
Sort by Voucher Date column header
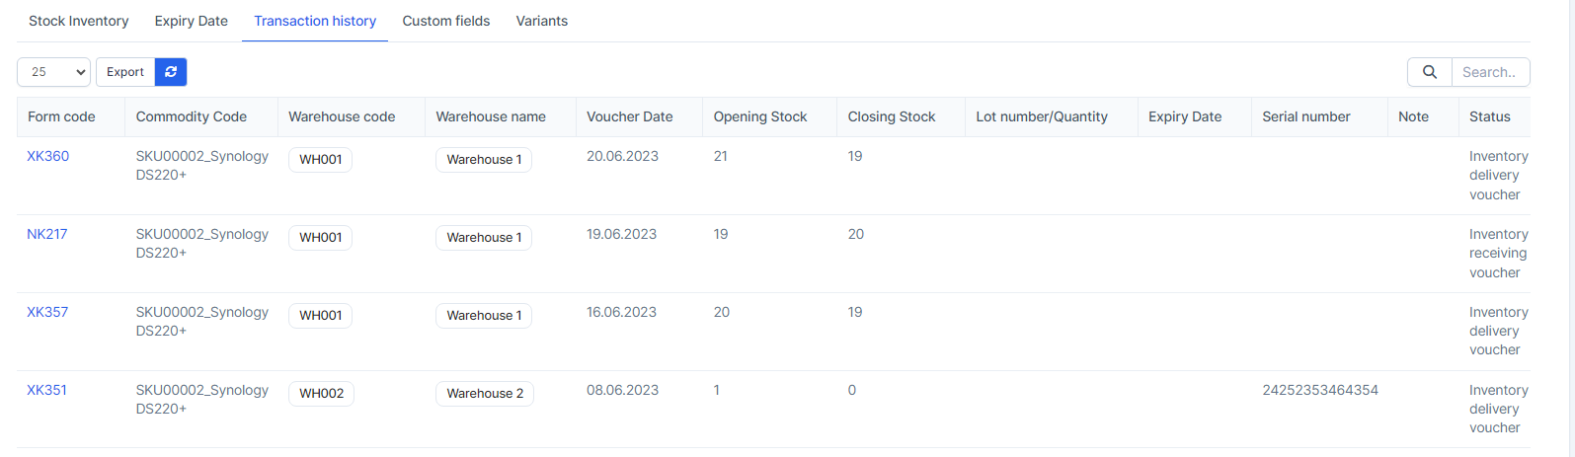coord(629,116)
